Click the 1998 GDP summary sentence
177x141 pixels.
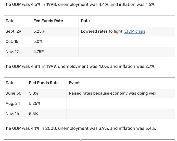(79, 5)
